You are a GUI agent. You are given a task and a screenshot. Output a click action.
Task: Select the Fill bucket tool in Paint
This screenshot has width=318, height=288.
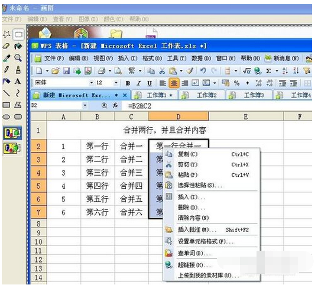coord(18,46)
